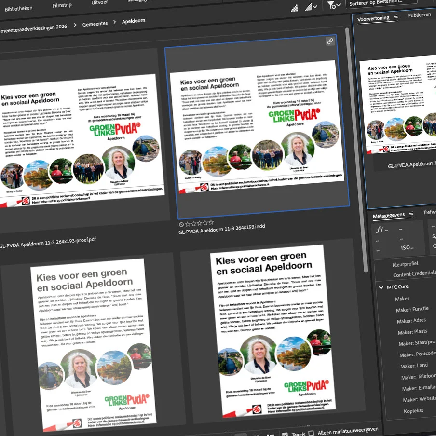
Task: Click the link icon on selected thumbnail
Action: (x=330, y=41)
